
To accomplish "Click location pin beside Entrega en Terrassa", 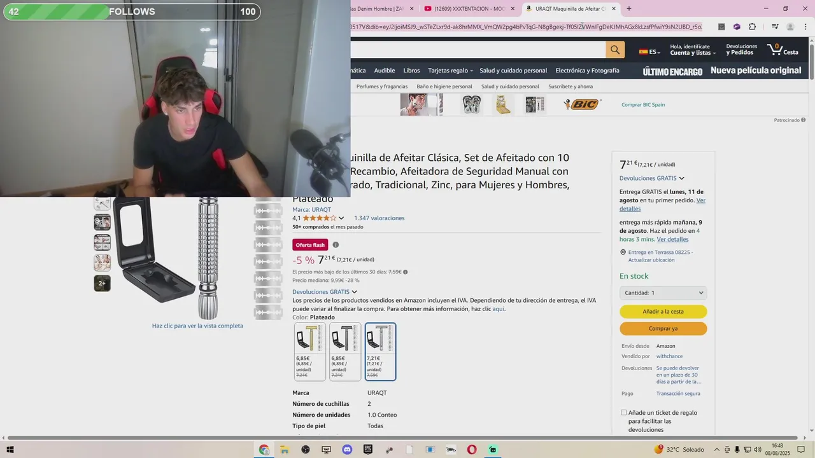I will tap(623, 253).
